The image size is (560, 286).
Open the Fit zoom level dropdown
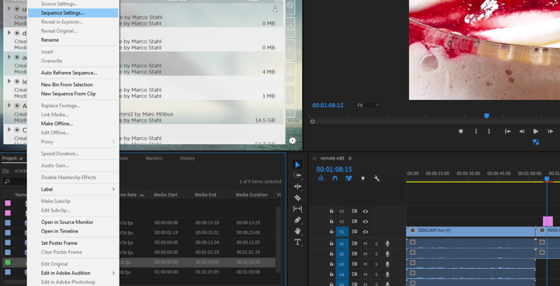pyautogui.click(x=367, y=105)
